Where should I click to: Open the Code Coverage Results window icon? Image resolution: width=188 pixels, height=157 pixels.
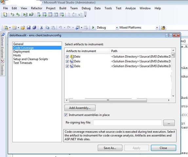click(56, 15)
